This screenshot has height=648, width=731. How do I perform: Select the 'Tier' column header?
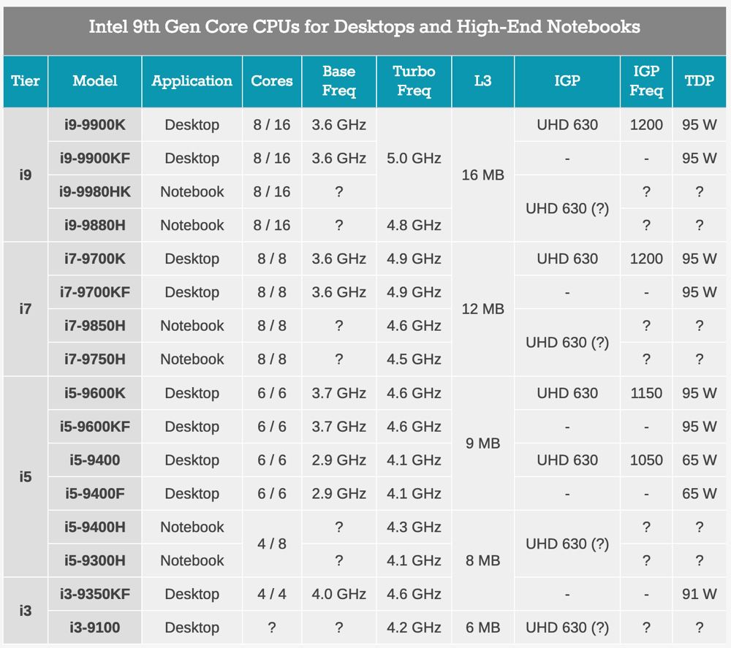point(26,81)
